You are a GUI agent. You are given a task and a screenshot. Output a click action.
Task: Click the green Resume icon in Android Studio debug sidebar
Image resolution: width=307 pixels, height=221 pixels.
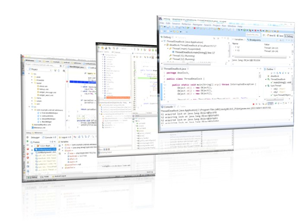click(x=28, y=141)
